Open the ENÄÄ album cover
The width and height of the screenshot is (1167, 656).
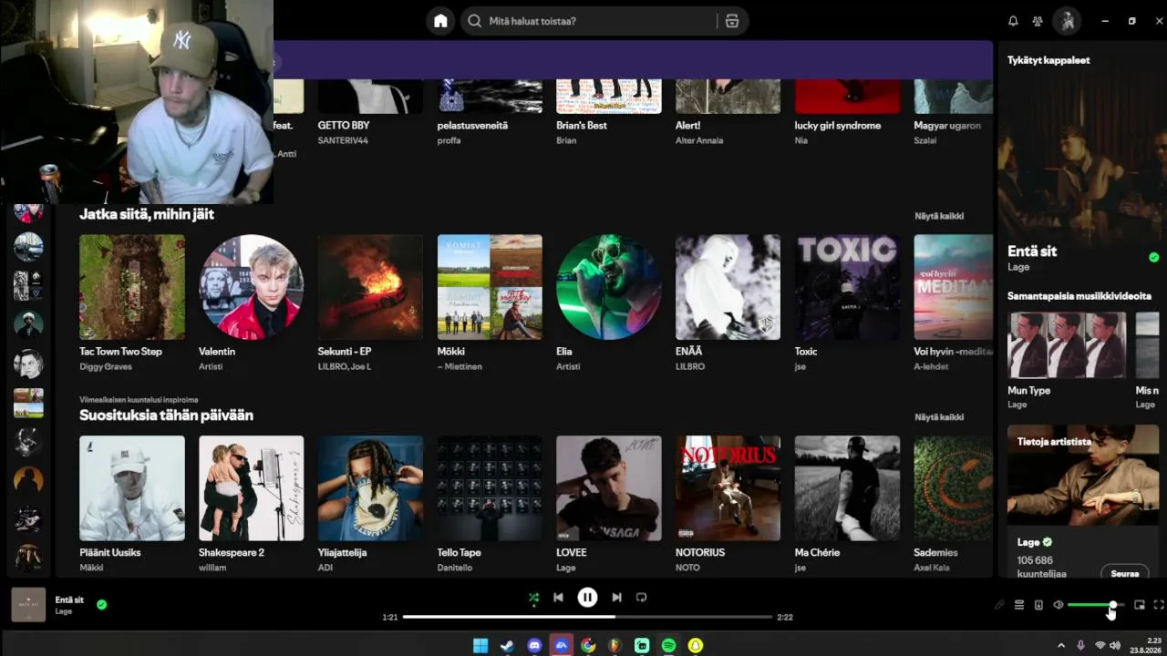728,287
